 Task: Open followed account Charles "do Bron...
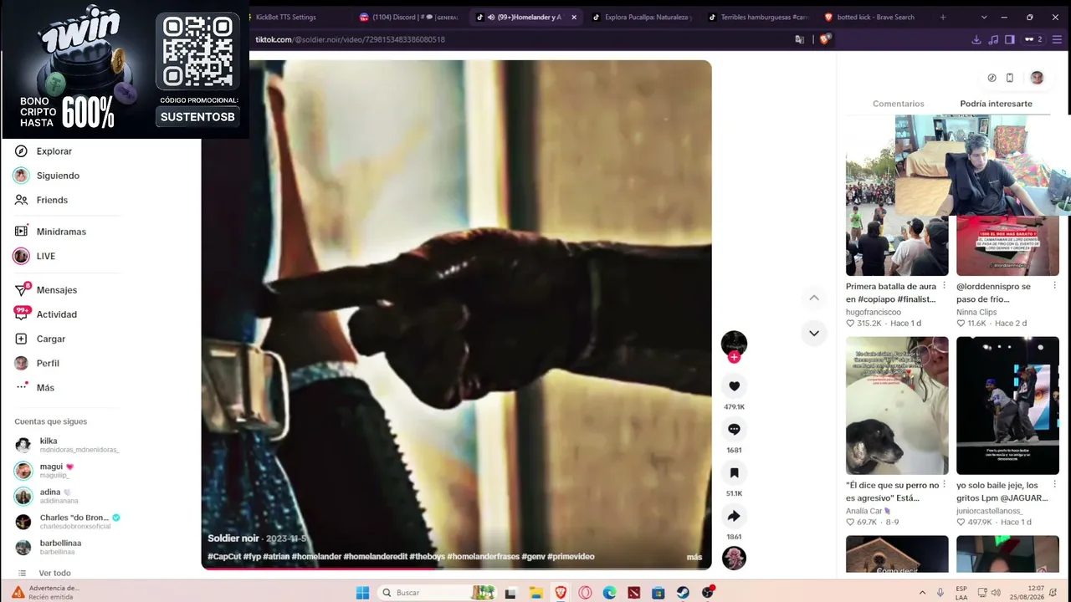pos(67,522)
